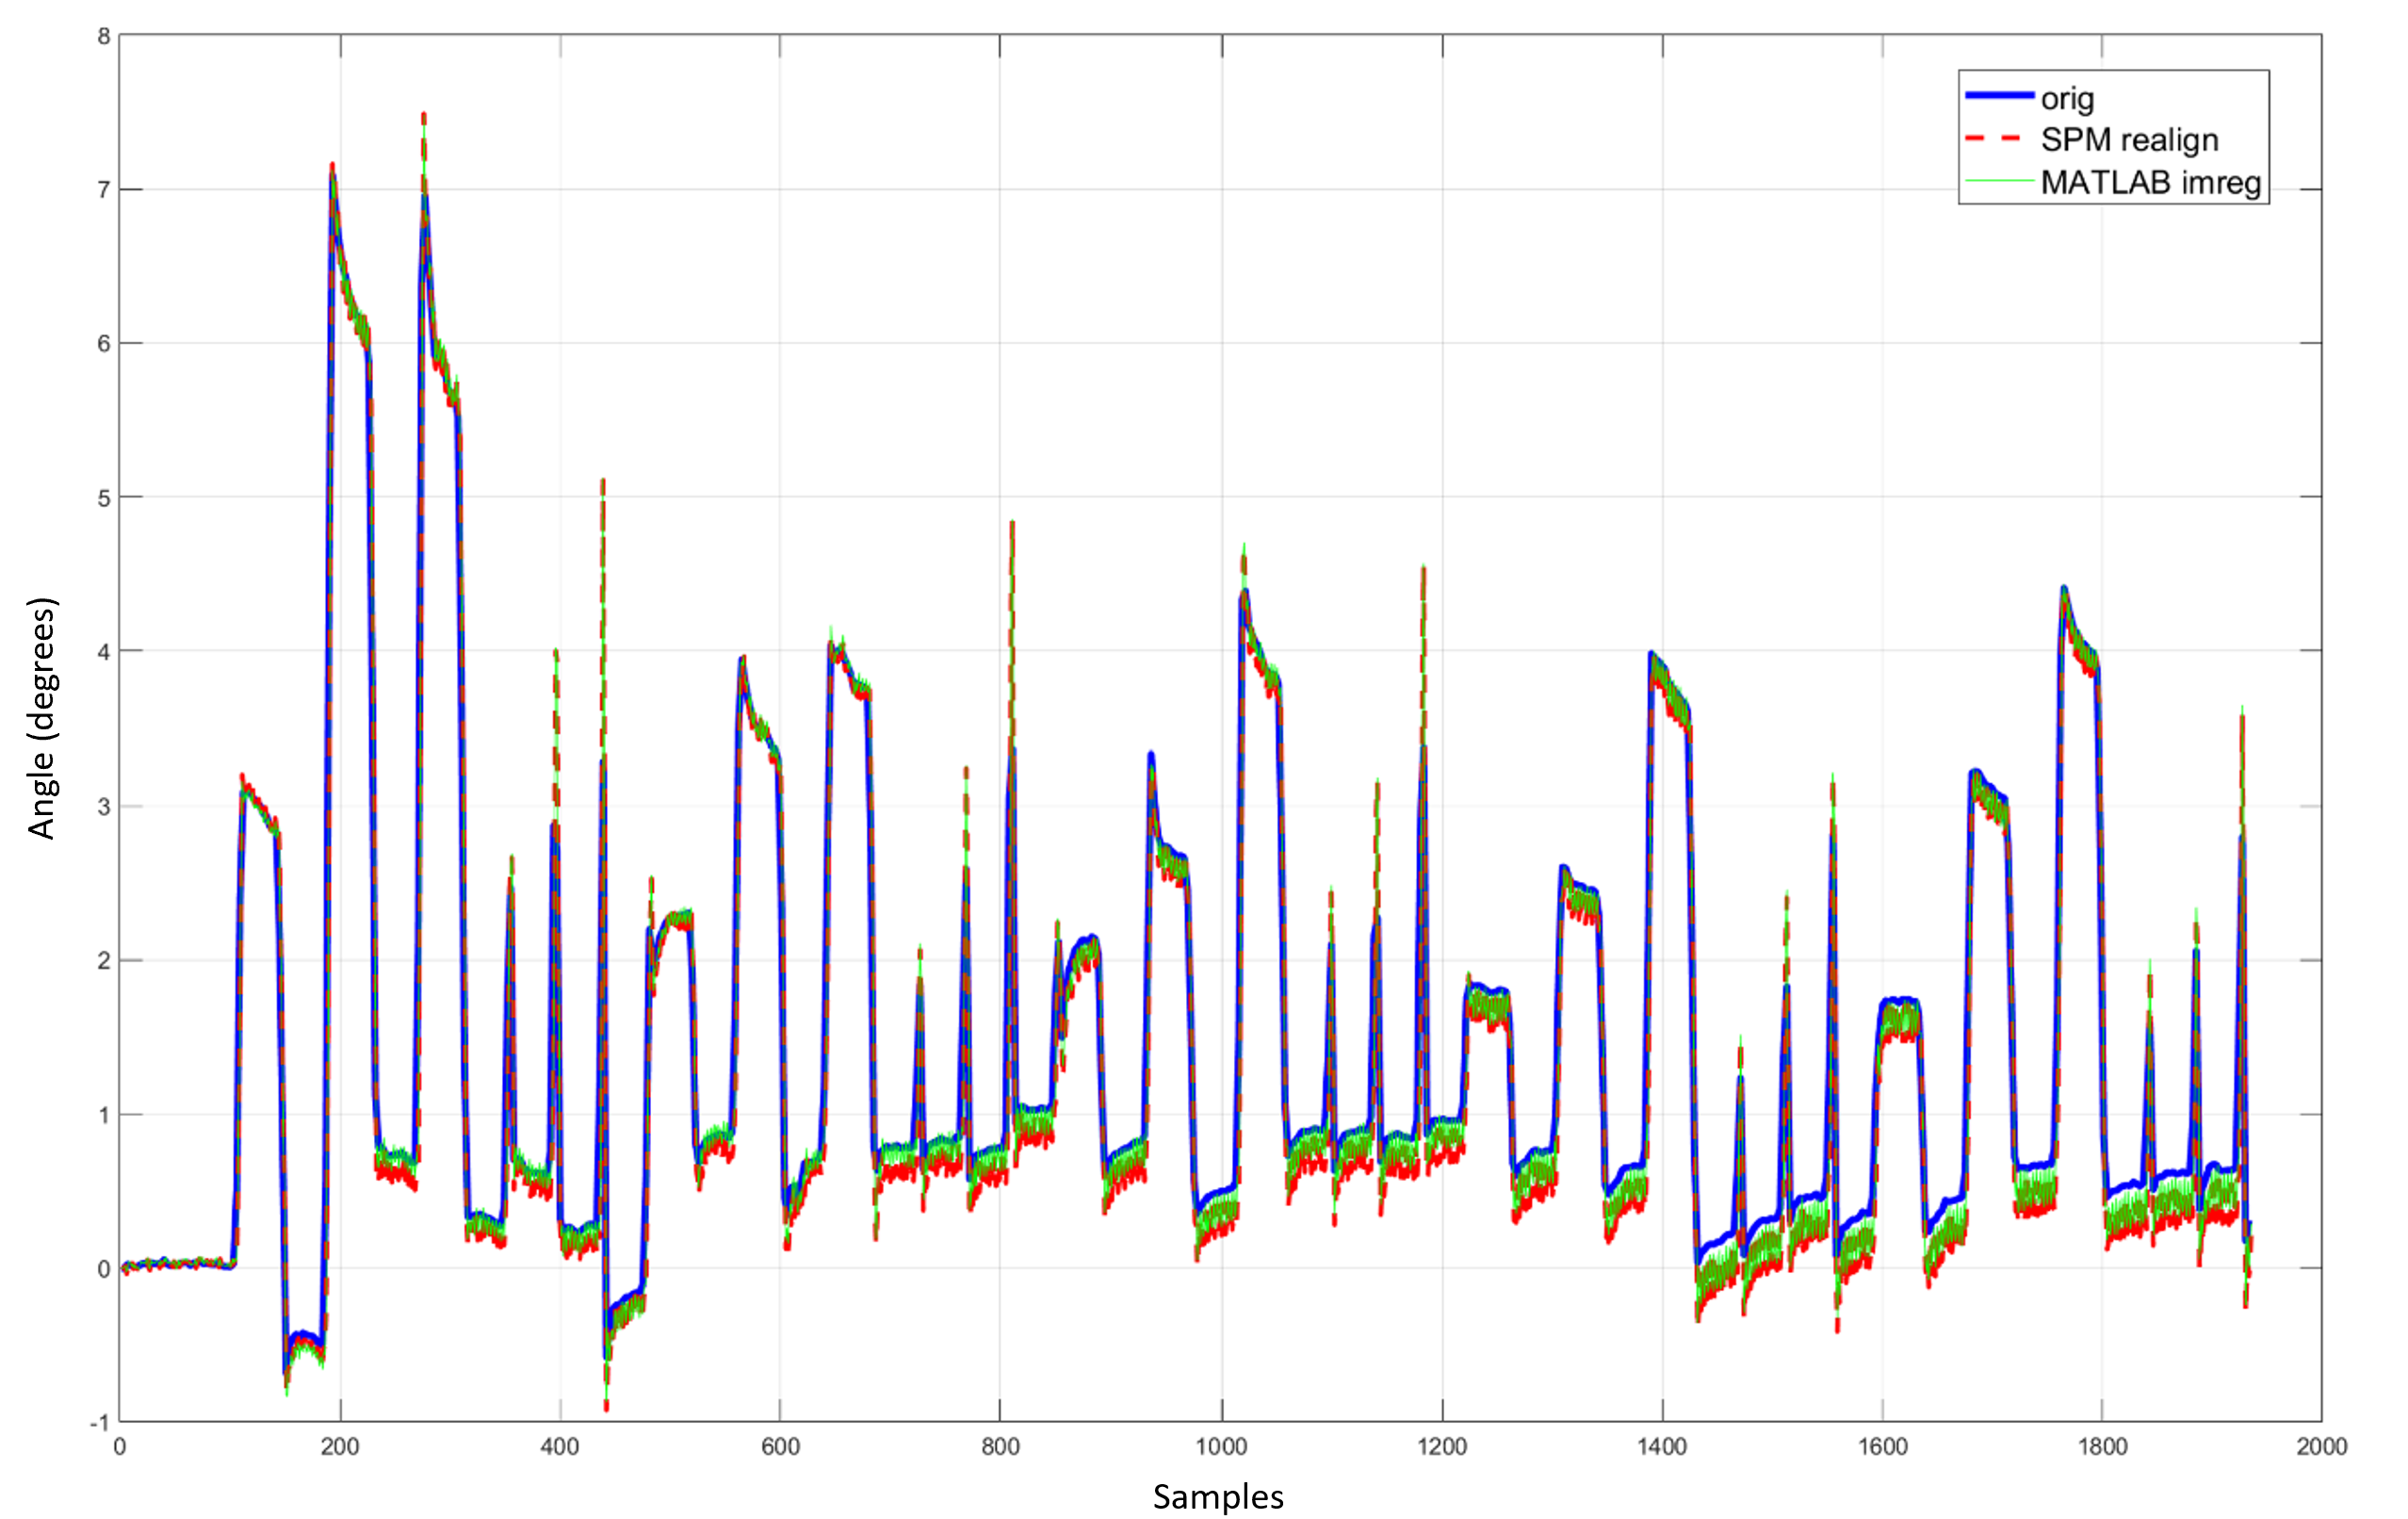Click the highest peak near 7.5 degrees
Screen dimensions: 2408x1519
[424, 118]
